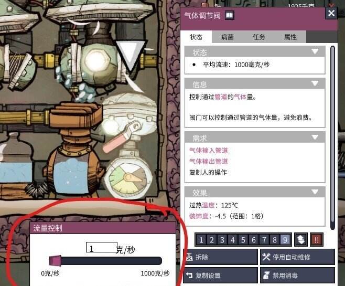The image size is (345, 286).
Task: Open the 气体输入管道 link
Action: (208, 151)
